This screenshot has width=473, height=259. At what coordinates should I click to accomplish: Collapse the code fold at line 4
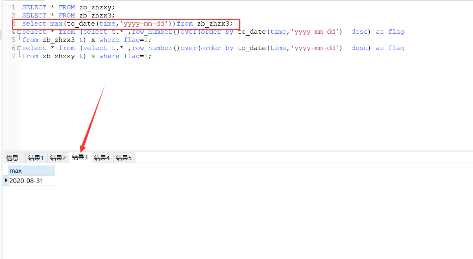pyautogui.click(x=19, y=32)
